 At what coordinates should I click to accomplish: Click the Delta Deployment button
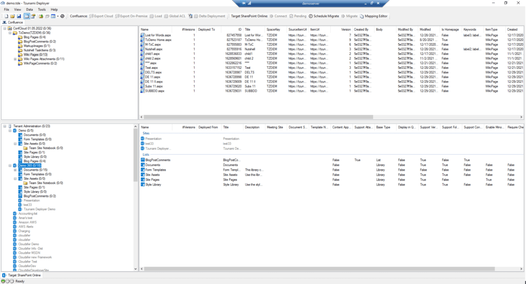click(210, 16)
